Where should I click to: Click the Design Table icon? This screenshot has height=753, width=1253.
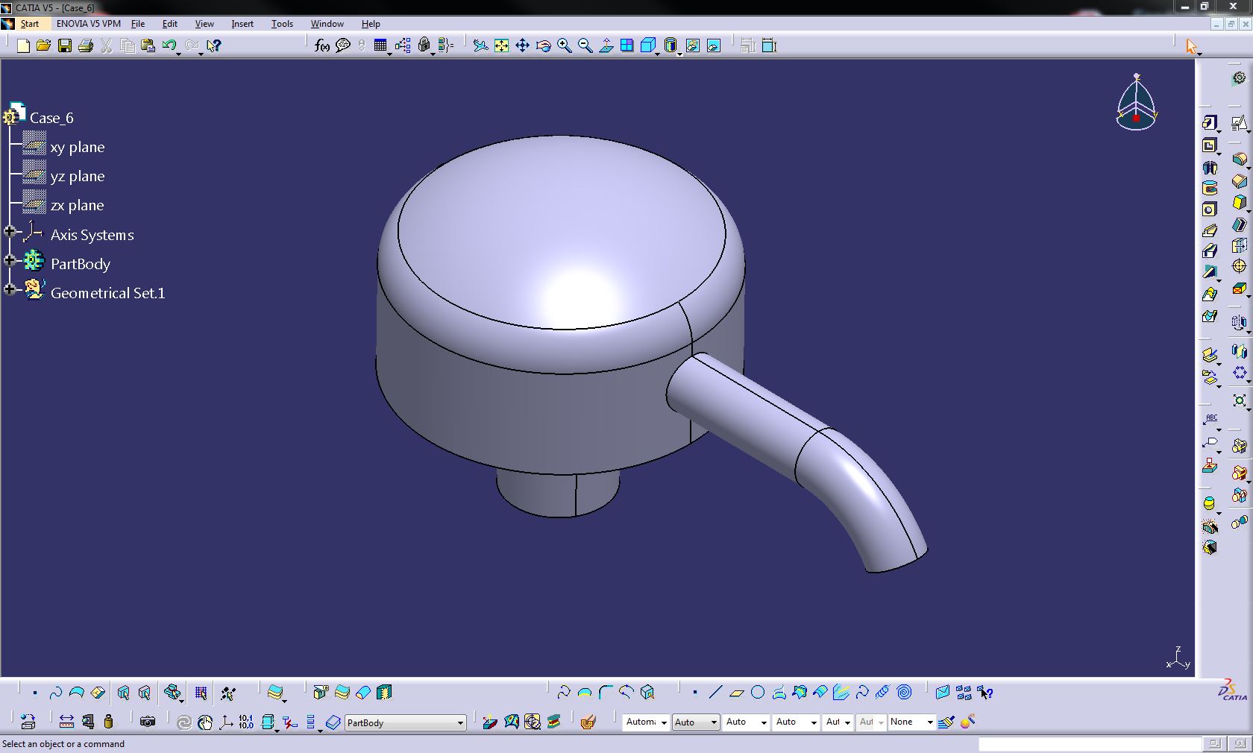(x=380, y=45)
